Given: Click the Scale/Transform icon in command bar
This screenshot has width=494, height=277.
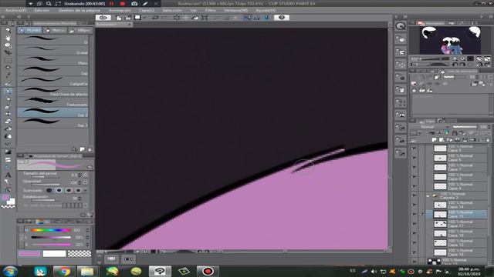Looking at the screenshot, I should [x=205, y=18].
